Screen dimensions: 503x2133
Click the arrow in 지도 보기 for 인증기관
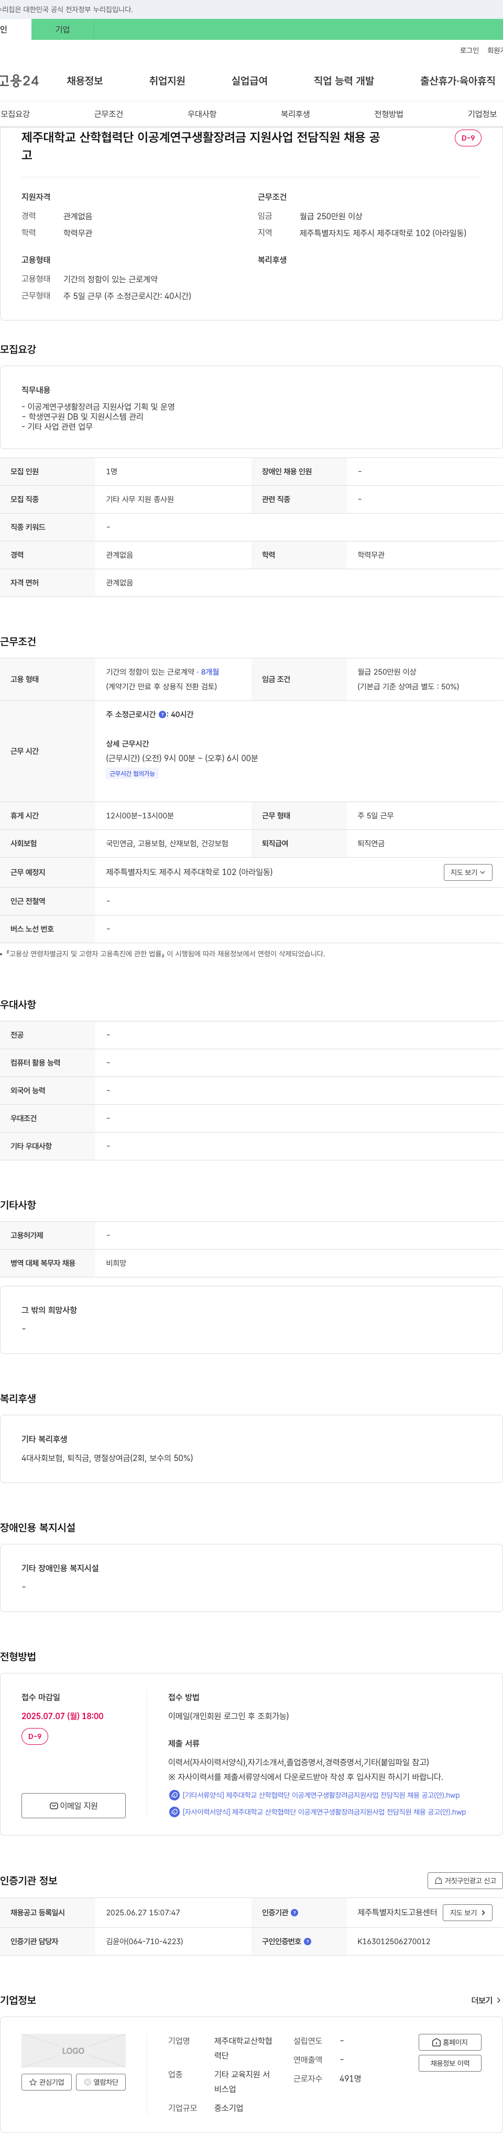point(484,1913)
